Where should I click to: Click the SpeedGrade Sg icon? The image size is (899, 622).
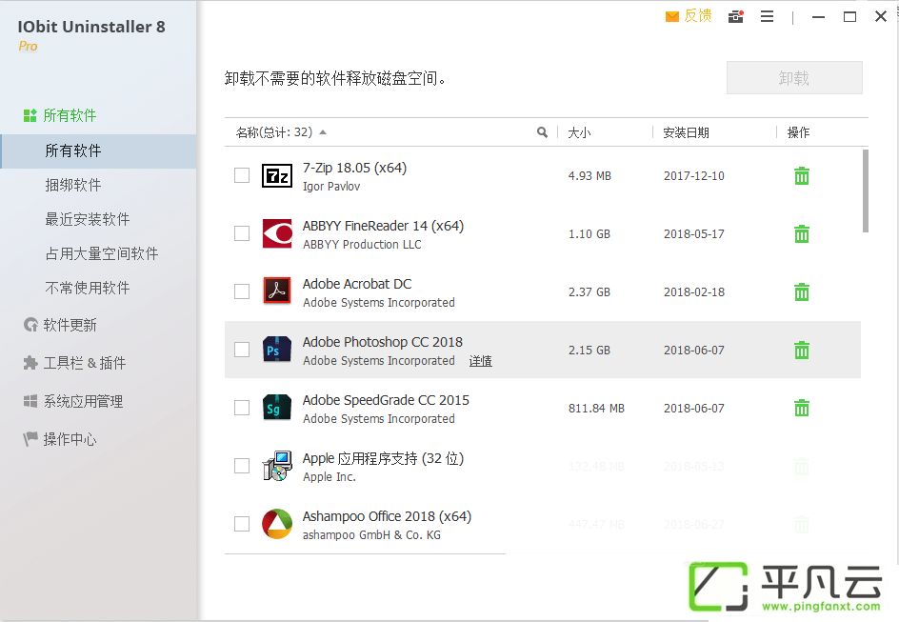[277, 408]
